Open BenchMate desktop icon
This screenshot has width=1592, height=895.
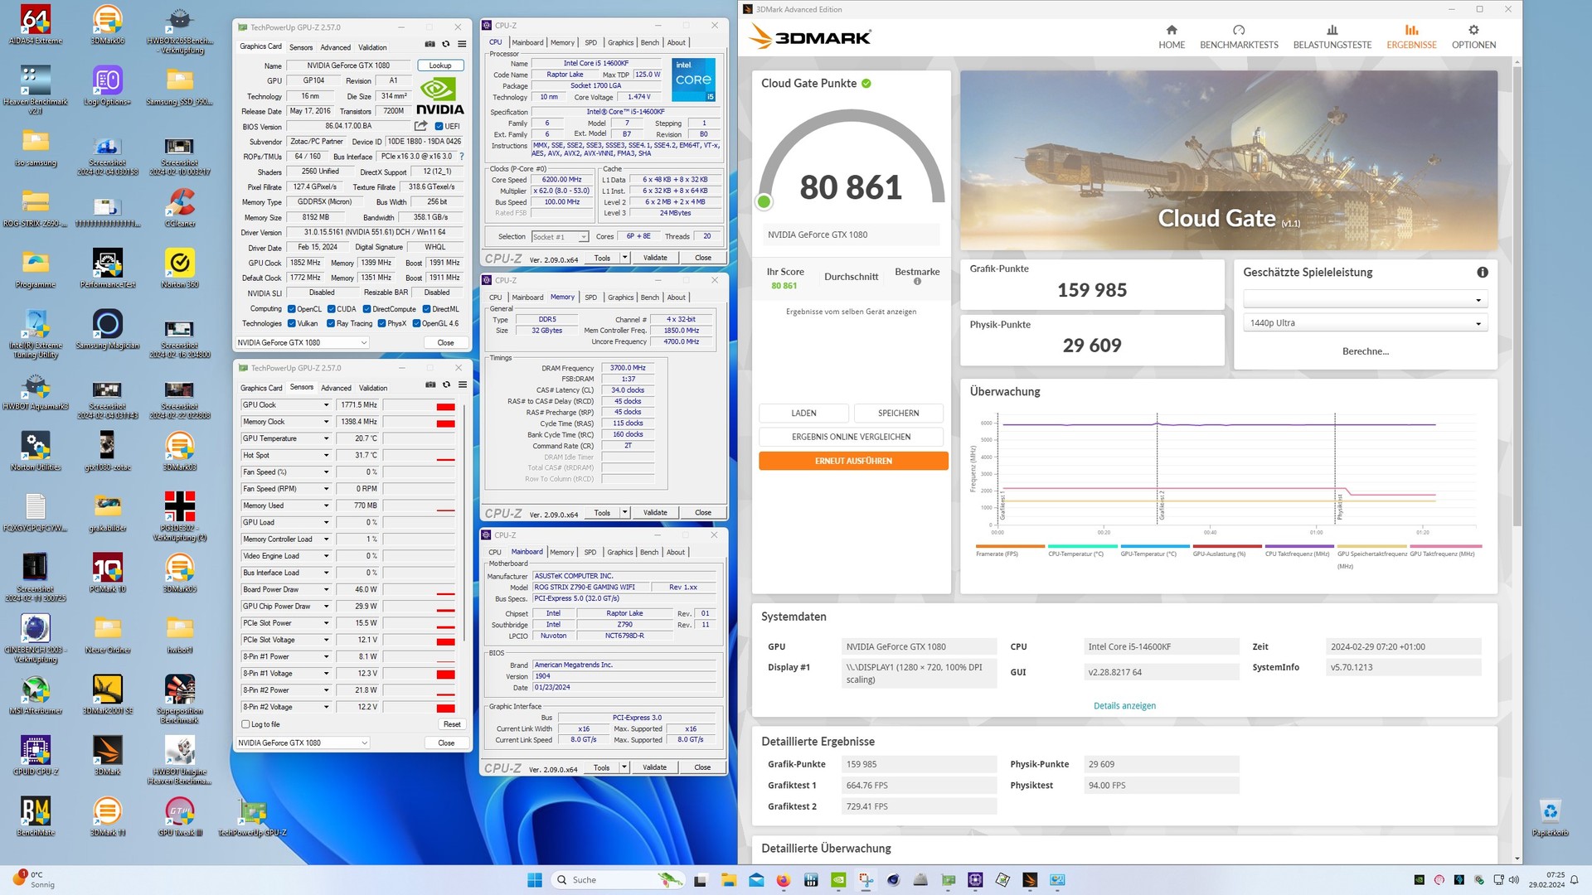[x=36, y=816]
